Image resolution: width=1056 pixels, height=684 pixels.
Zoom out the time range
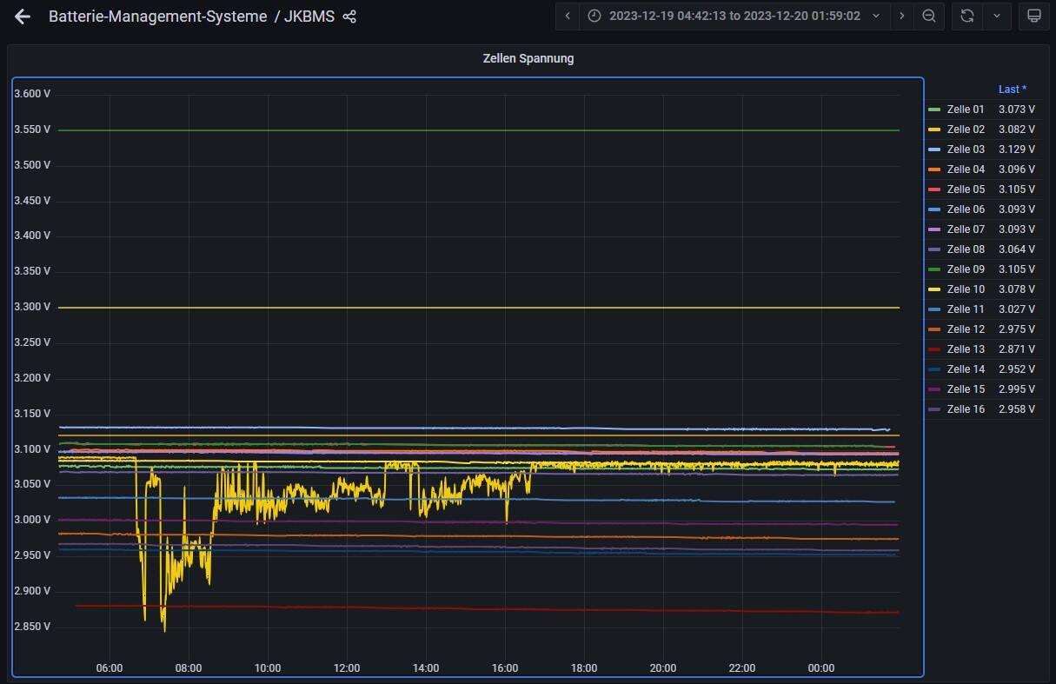click(x=928, y=16)
